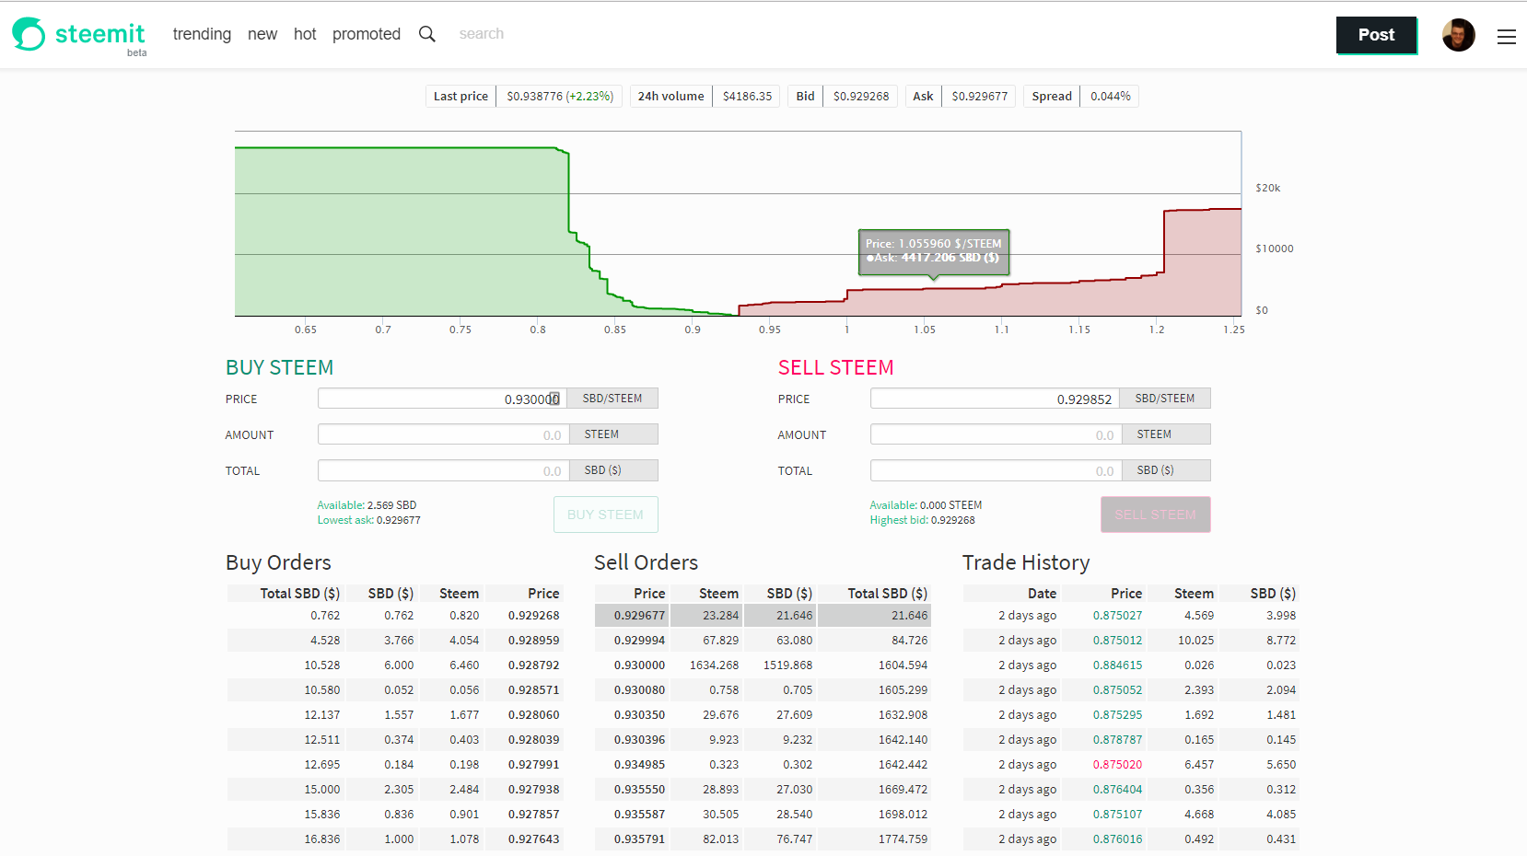
Task: Click the Ask value $0.929677
Action: point(979,96)
